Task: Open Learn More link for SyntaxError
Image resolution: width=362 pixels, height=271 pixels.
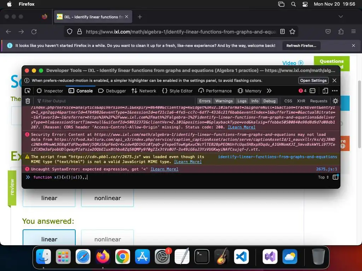Action: (164, 169)
